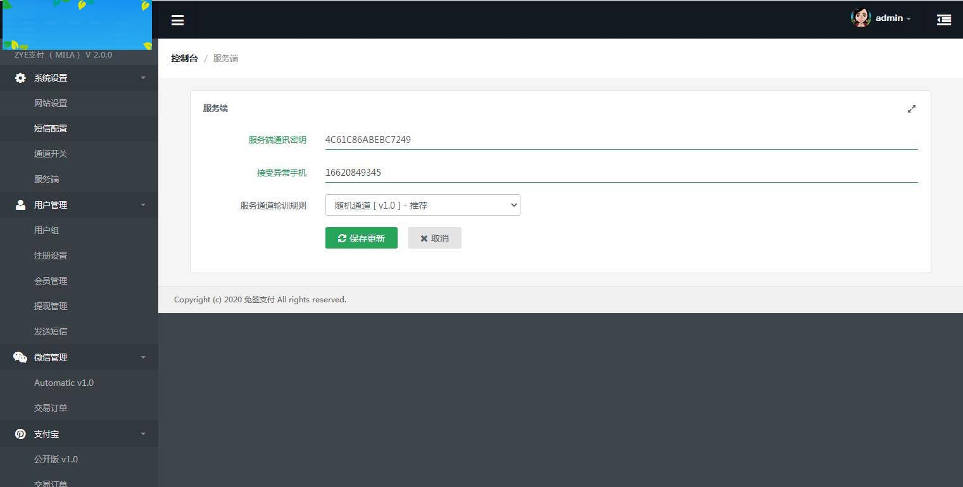963x487 pixels.
Task: Click the admin avatar picture
Action: click(x=860, y=18)
